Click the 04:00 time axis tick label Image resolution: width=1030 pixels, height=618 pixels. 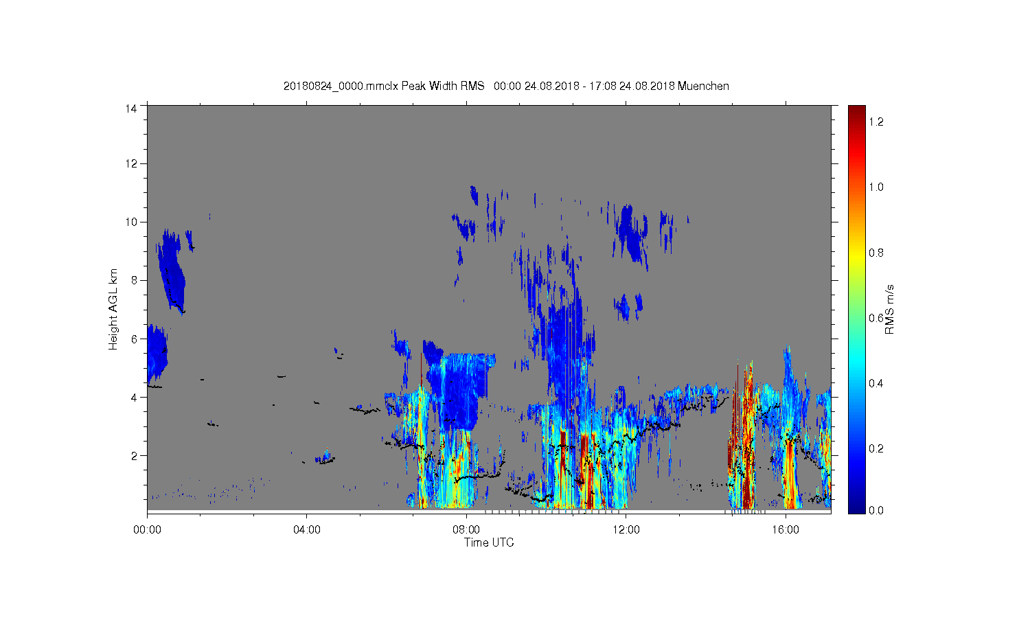point(306,529)
